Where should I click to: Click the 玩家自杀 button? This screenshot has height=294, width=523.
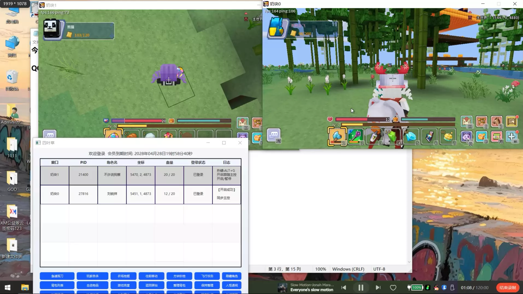point(92,276)
